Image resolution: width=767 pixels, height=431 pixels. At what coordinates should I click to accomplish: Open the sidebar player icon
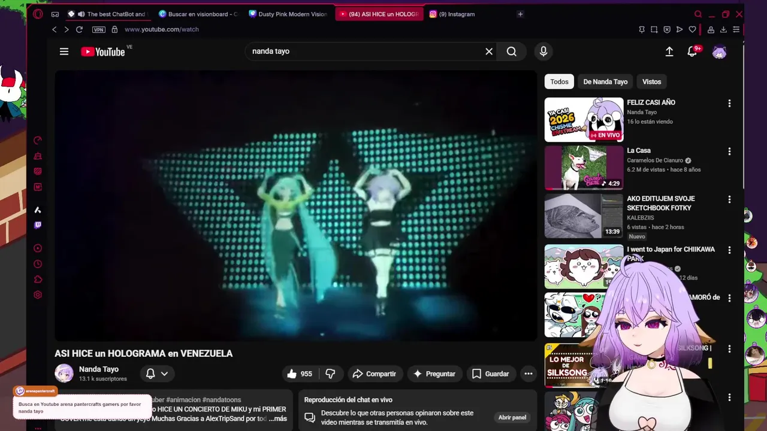pos(38,248)
